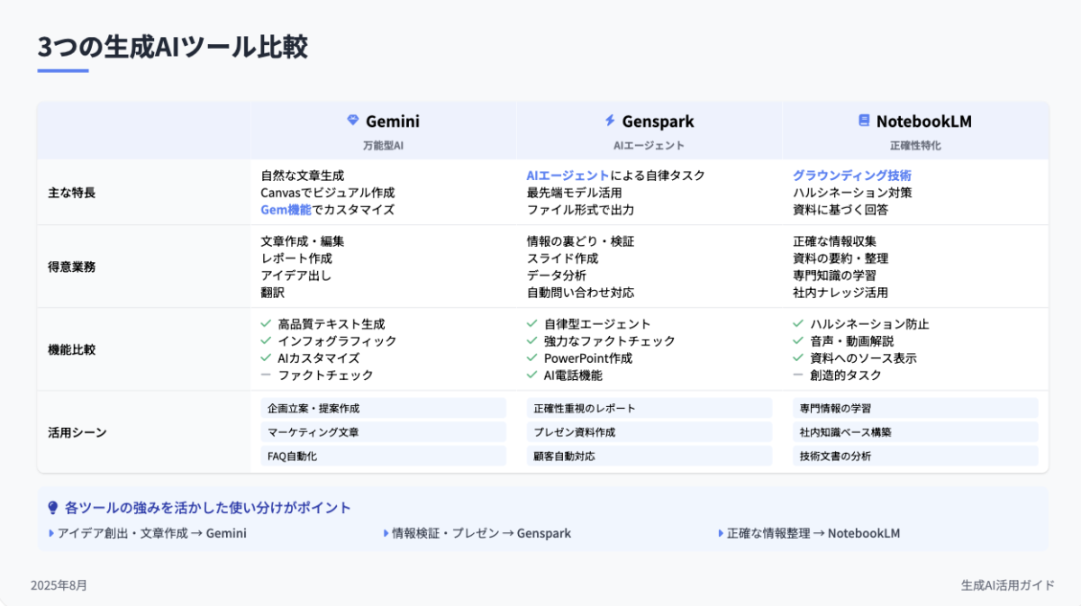Screen dimensions: 1081x606
Task: Click the Genspark lightning bolt icon
Action: [610, 121]
